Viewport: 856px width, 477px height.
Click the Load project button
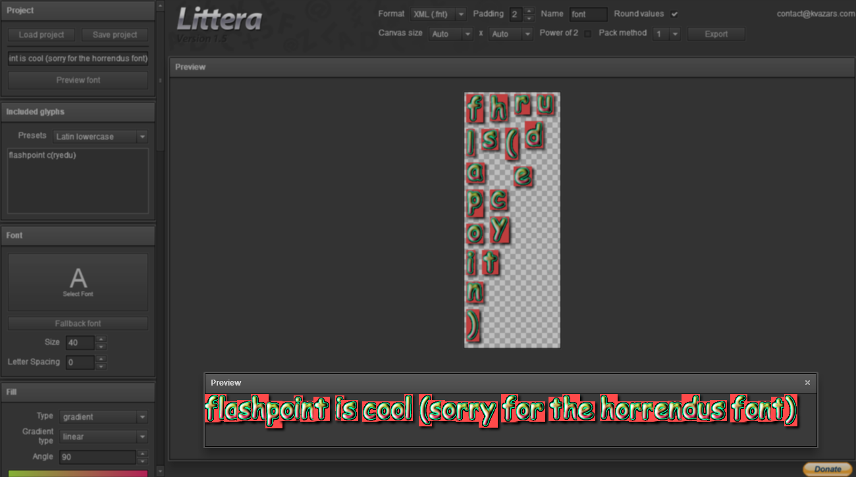[x=41, y=35]
